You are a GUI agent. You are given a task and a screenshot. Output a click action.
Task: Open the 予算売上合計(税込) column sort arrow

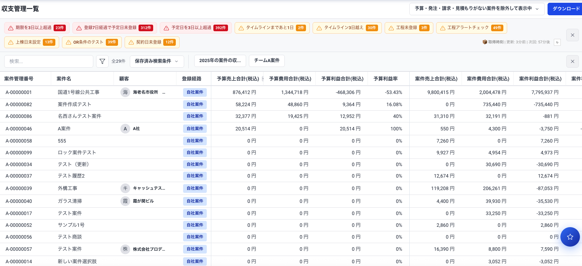click(263, 79)
